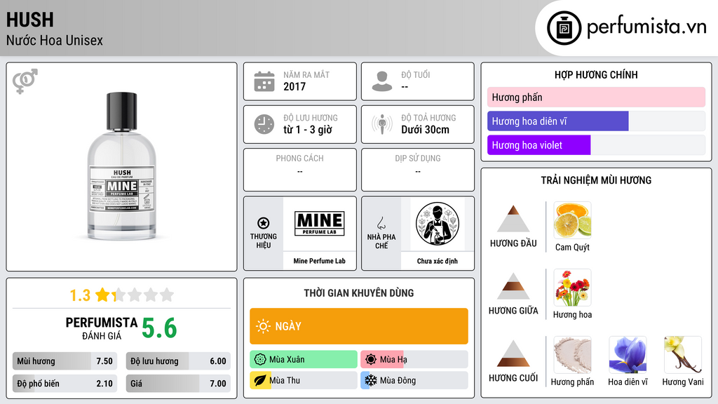Viewport: 718px width, 404px height.
Task: Click the perfumer illustration for Chưa xác định
Action: 438,224
